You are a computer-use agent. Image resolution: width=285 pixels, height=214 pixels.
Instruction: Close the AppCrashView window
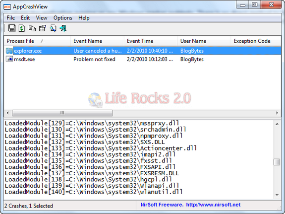271,5
